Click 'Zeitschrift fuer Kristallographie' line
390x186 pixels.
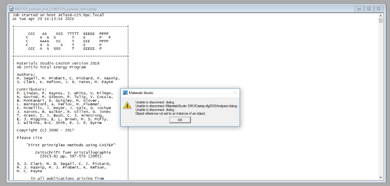click(73, 152)
